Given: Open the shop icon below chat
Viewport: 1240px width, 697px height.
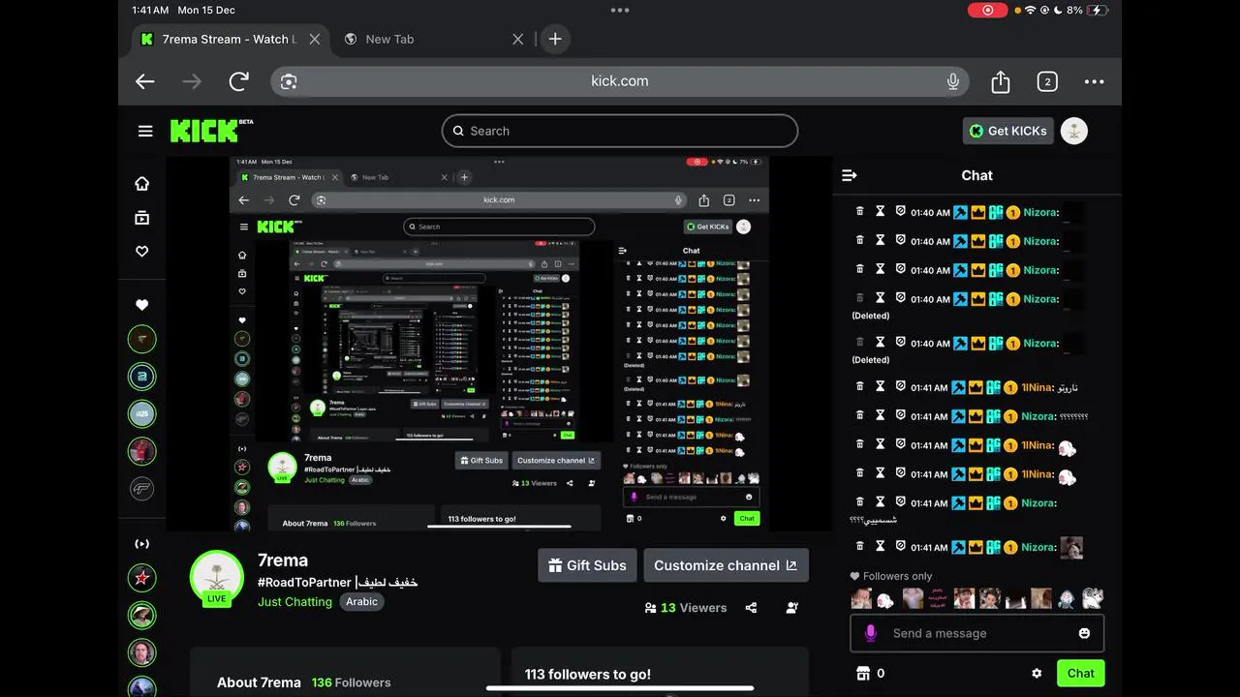Looking at the screenshot, I should click(863, 673).
